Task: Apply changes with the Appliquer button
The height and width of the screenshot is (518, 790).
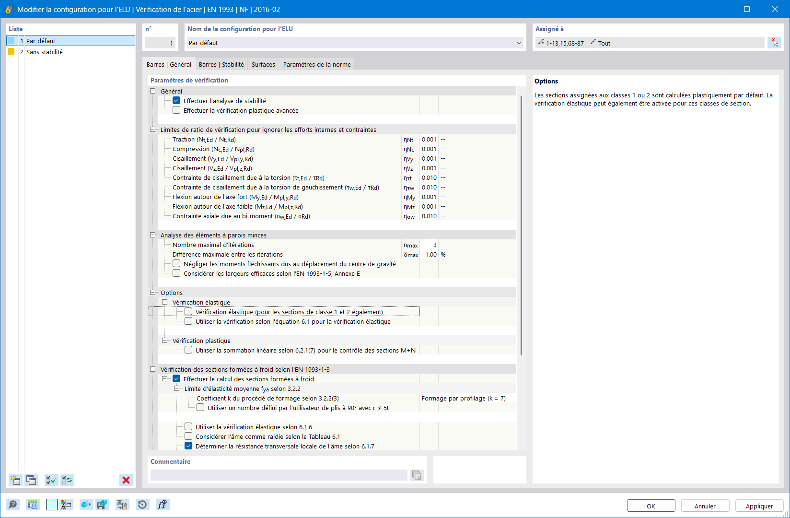Action: point(759,506)
